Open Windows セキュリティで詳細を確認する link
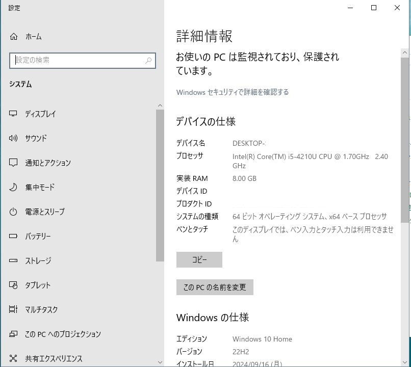411x367 pixels. [x=233, y=92]
